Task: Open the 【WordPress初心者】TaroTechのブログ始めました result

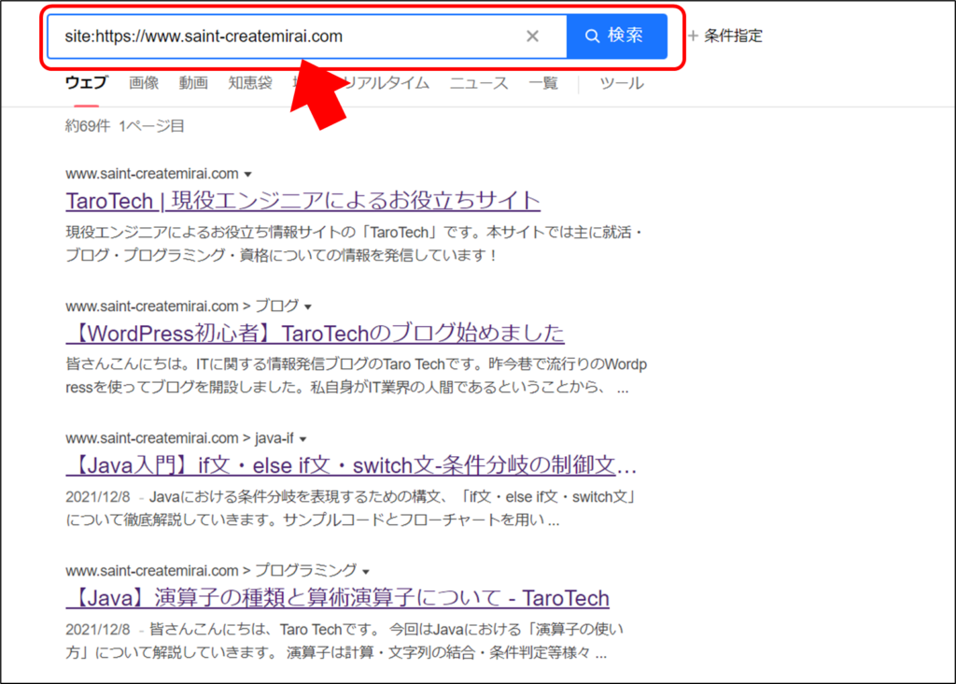Action: (316, 334)
